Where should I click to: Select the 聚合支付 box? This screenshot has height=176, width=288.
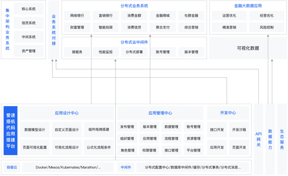tap(163, 27)
